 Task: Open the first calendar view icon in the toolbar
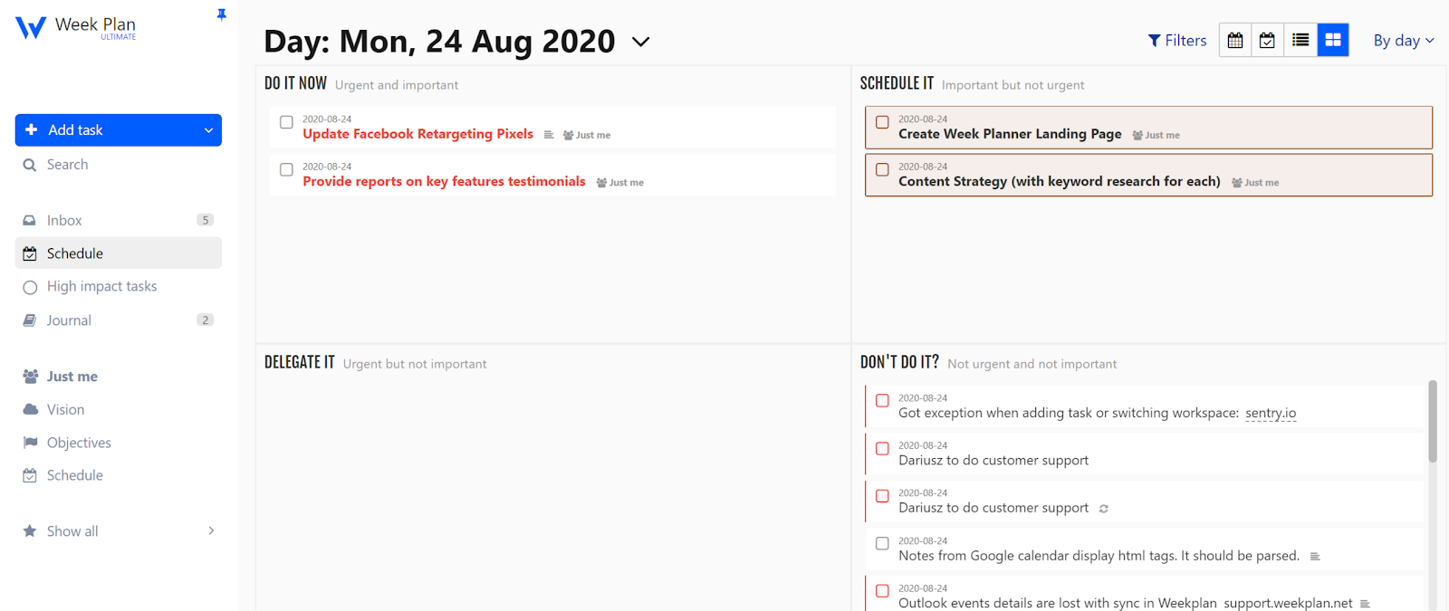pyautogui.click(x=1235, y=40)
